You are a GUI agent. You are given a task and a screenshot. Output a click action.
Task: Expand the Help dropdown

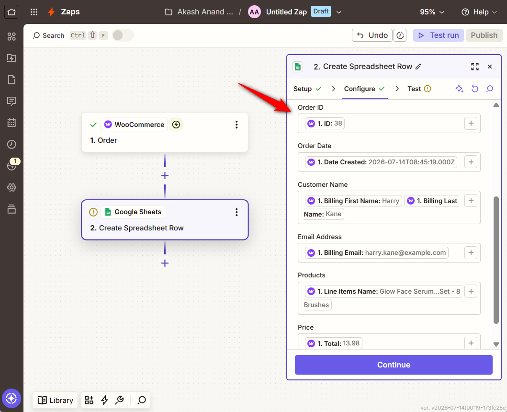479,12
